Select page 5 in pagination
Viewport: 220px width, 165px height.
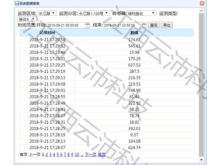point(58,155)
